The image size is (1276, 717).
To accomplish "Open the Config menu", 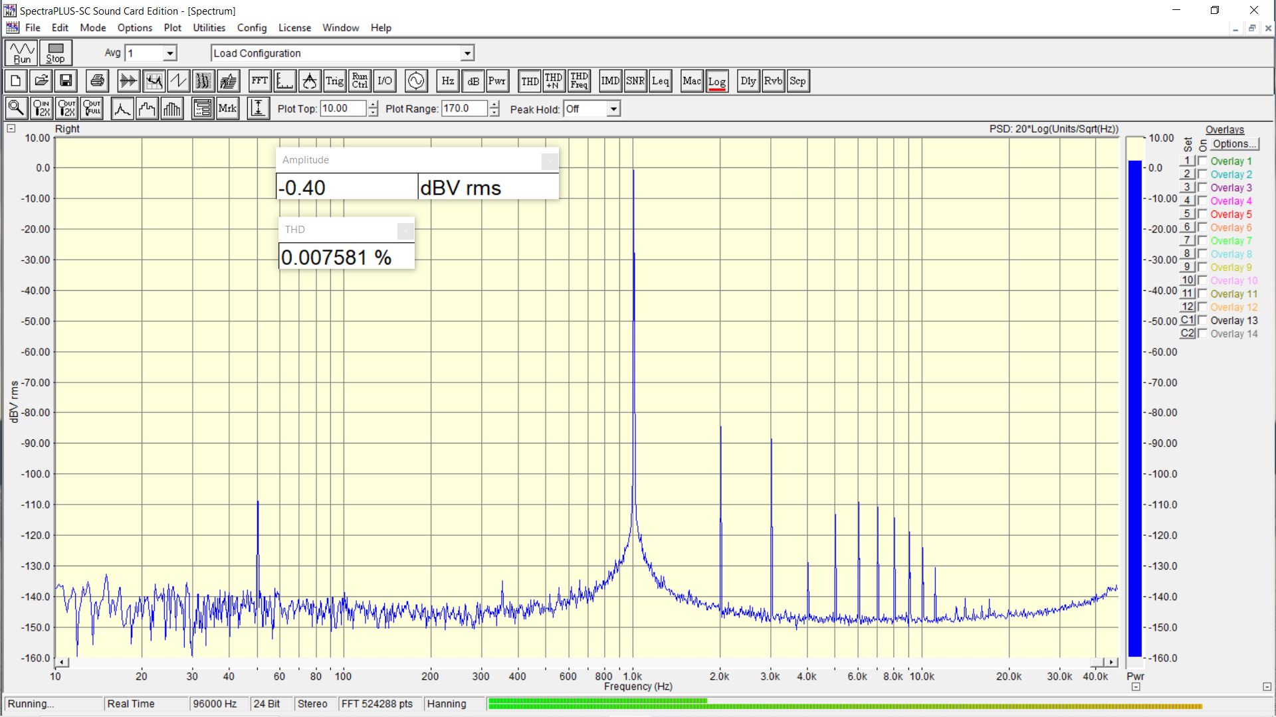I will click(251, 28).
